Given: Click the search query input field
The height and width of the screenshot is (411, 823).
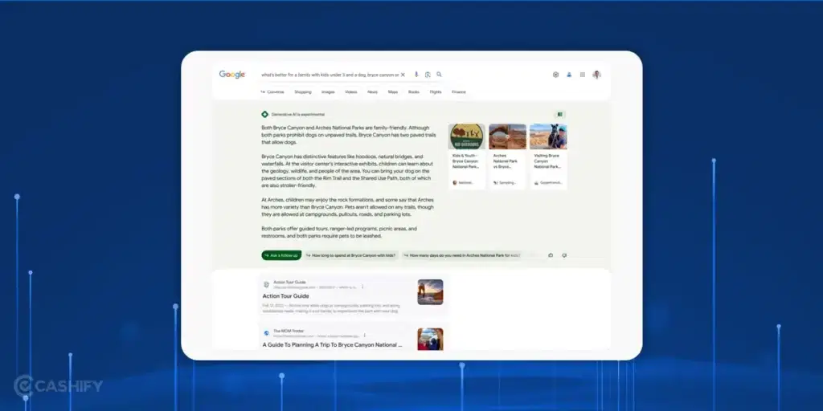Looking at the screenshot, I should pos(330,75).
